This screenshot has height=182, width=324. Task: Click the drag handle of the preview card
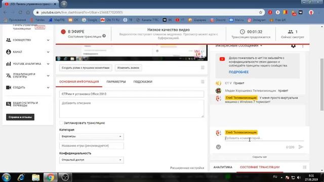(202, 67)
